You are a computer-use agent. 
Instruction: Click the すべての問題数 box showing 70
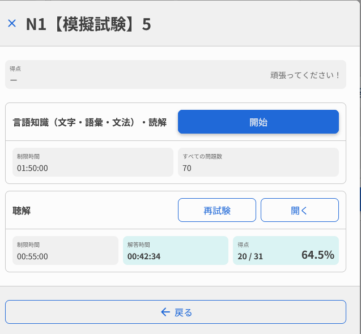pos(258,162)
